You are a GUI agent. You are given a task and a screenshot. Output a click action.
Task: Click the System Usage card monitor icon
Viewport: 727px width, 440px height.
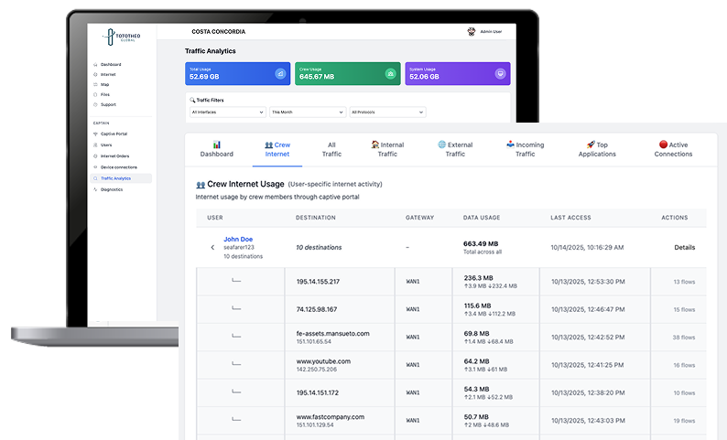pos(500,74)
